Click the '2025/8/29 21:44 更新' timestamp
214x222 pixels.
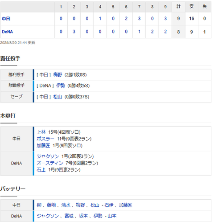coord(17,43)
